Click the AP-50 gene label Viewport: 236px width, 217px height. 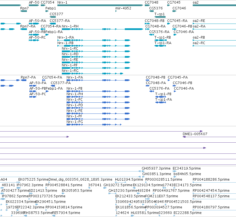point(34,2)
